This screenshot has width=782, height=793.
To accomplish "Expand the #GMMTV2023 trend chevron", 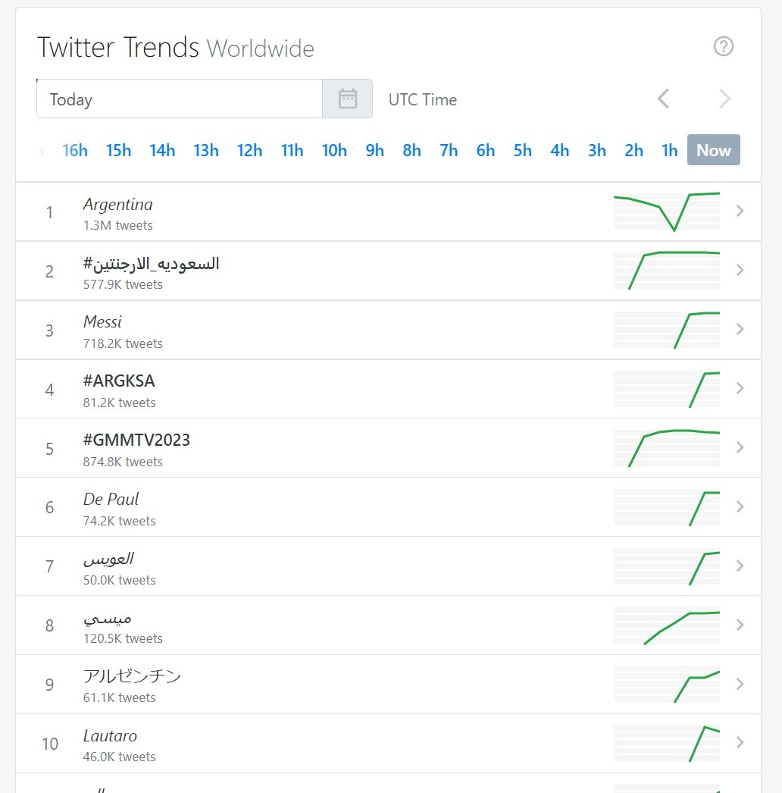I will [740, 448].
